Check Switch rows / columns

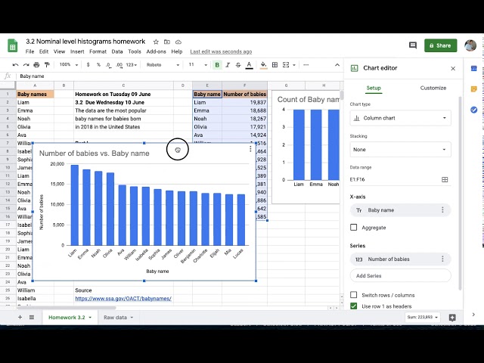coord(354,295)
